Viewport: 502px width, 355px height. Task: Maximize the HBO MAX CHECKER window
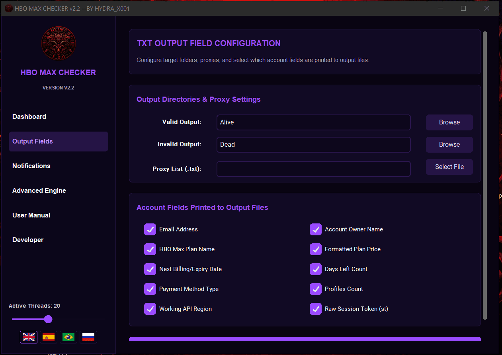tap(463, 8)
